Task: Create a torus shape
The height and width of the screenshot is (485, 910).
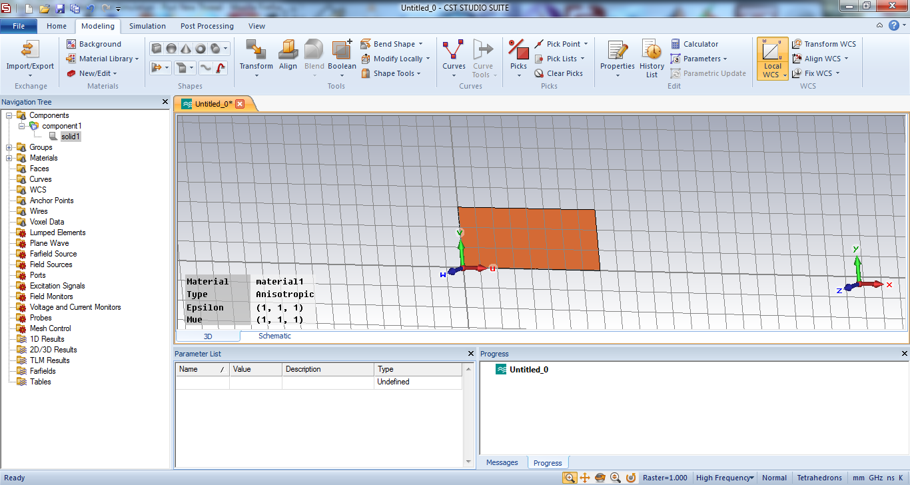Action: tap(201, 48)
